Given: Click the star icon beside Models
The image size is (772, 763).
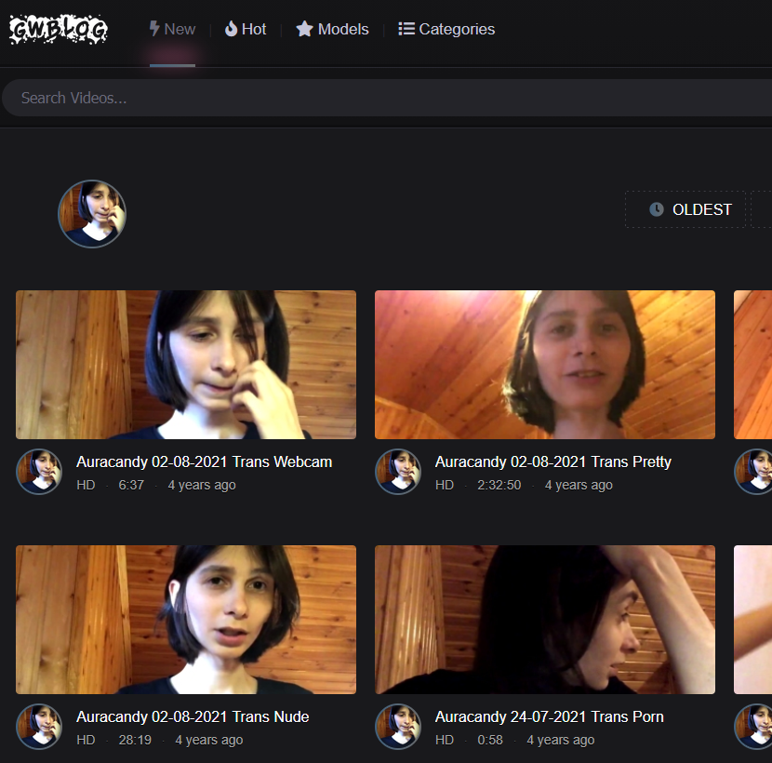Looking at the screenshot, I should (x=304, y=29).
